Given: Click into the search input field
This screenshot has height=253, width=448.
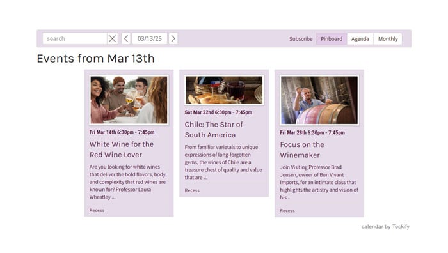Looking at the screenshot, I should [x=75, y=38].
